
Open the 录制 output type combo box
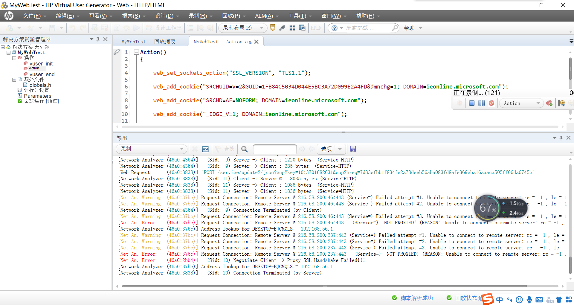coord(152,149)
